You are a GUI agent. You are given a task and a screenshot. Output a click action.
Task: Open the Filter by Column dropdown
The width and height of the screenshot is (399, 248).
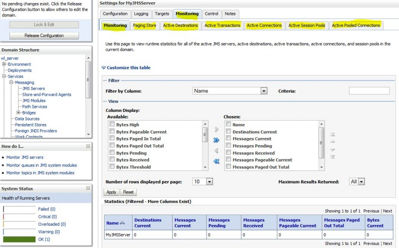click(230, 91)
